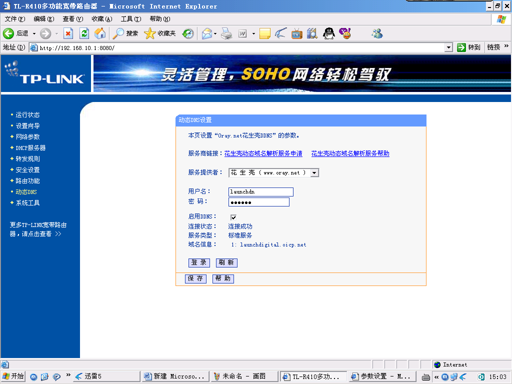This screenshot has height=384, width=512.
Task: Open the 收藏(A) menu
Action: click(101, 19)
